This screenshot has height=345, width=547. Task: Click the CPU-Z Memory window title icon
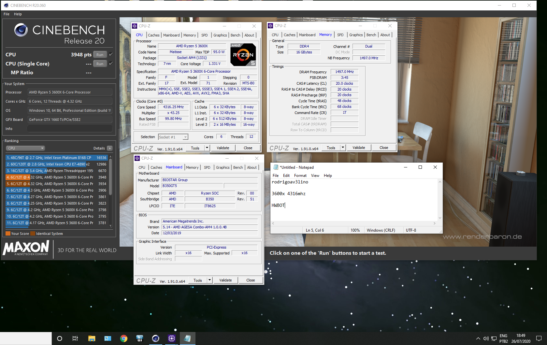pyautogui.click(x=270, y=26)
